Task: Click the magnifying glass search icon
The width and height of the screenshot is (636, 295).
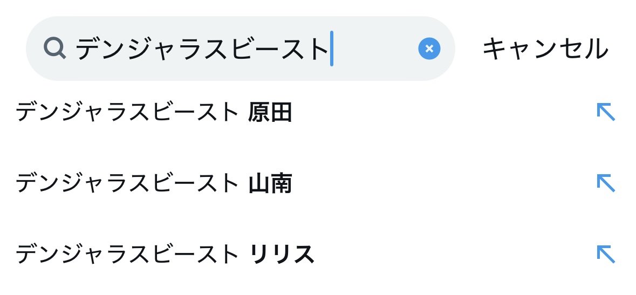Action: 54,48
